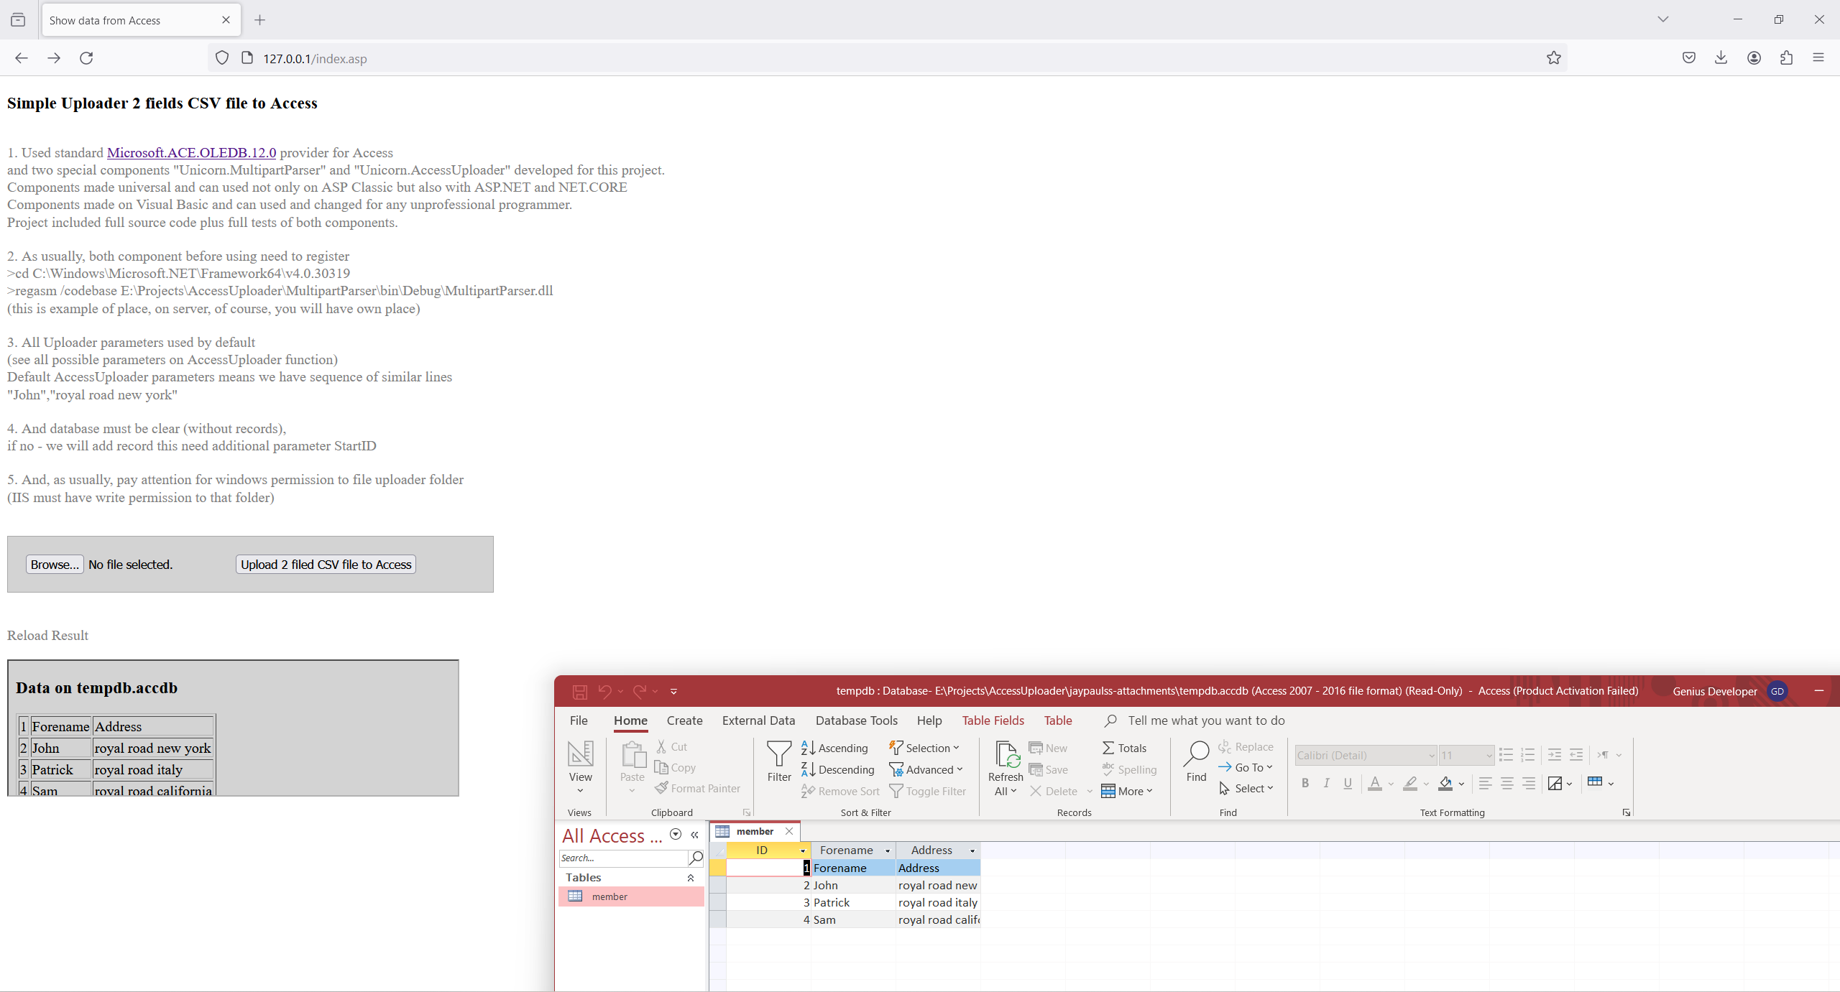1840x992 pixels.
Task: Click the font color swatch button
Action: pyautogui.click(x=1374, y=783)
